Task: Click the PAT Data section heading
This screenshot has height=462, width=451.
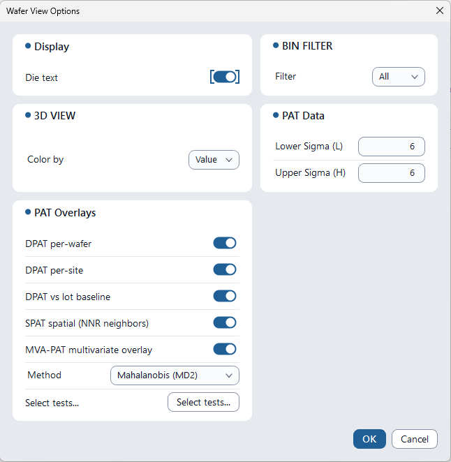Action: (303, 116)
